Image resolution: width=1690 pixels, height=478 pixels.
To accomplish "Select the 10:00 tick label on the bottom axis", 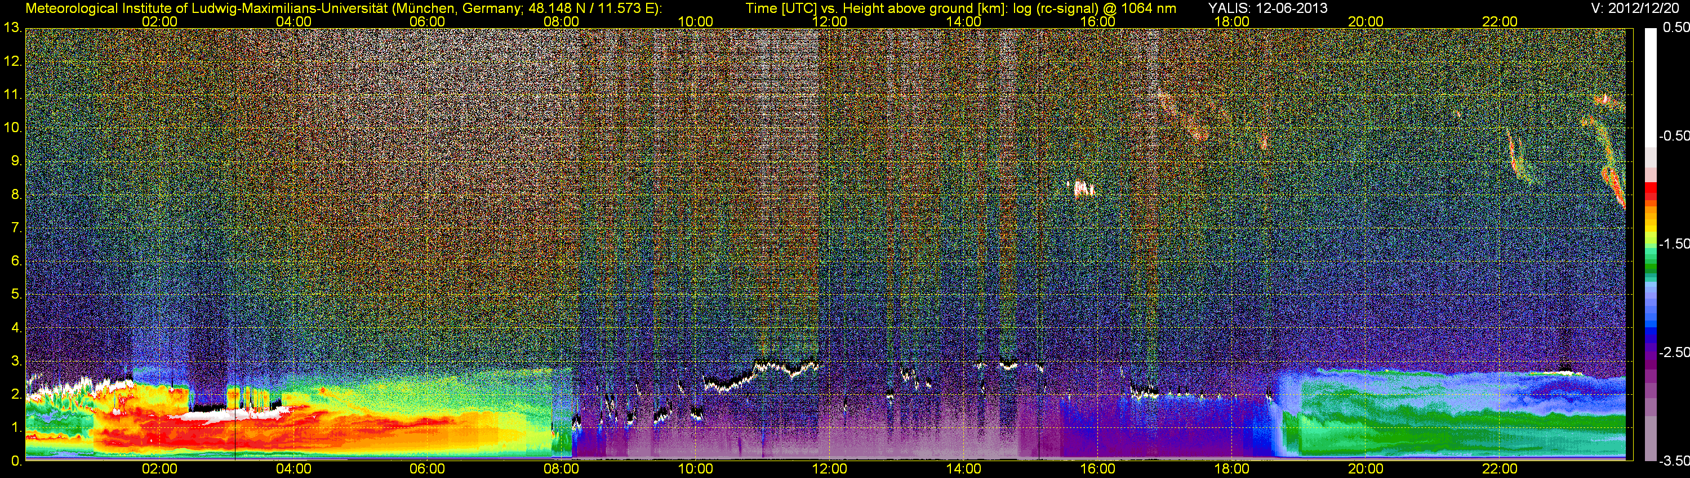I will click(x=695, y=469).
